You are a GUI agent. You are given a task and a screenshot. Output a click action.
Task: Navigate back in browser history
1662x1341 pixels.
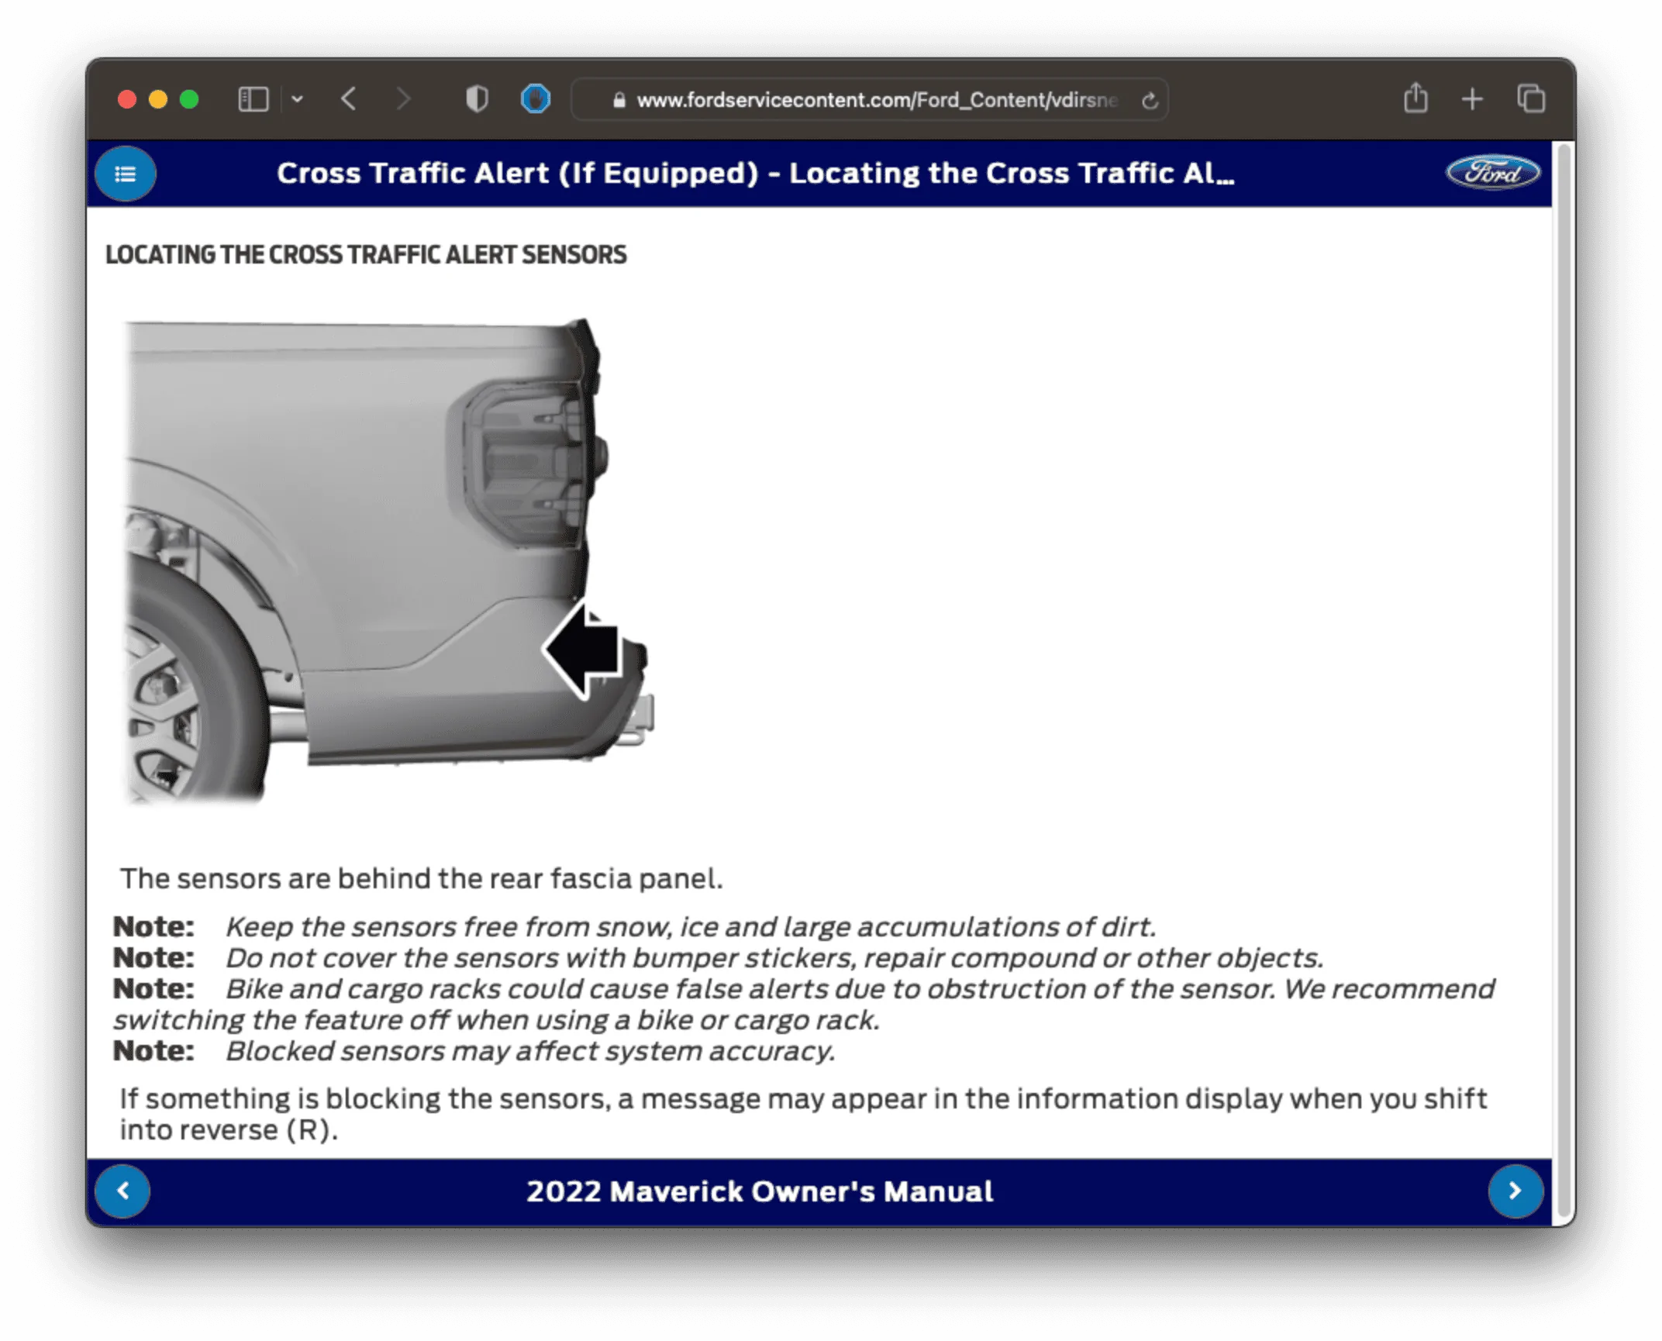tap(349, 100)
